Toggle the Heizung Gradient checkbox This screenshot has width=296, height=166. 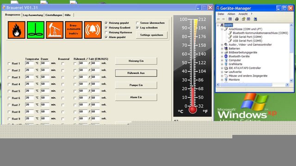[x=106, y=28]
